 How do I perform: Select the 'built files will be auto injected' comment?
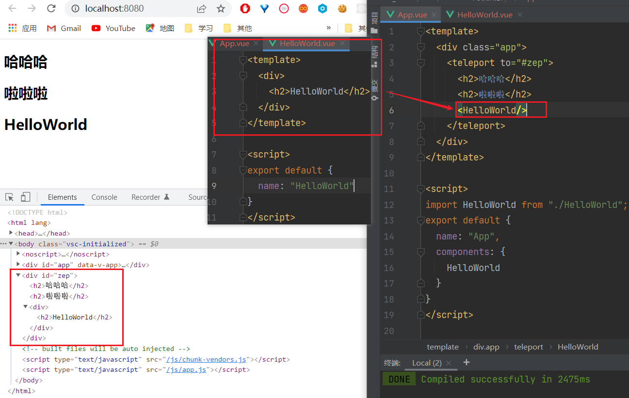click(106, 349)
